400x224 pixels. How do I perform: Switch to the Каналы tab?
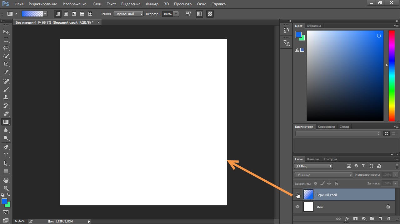[x=313, y=159]
